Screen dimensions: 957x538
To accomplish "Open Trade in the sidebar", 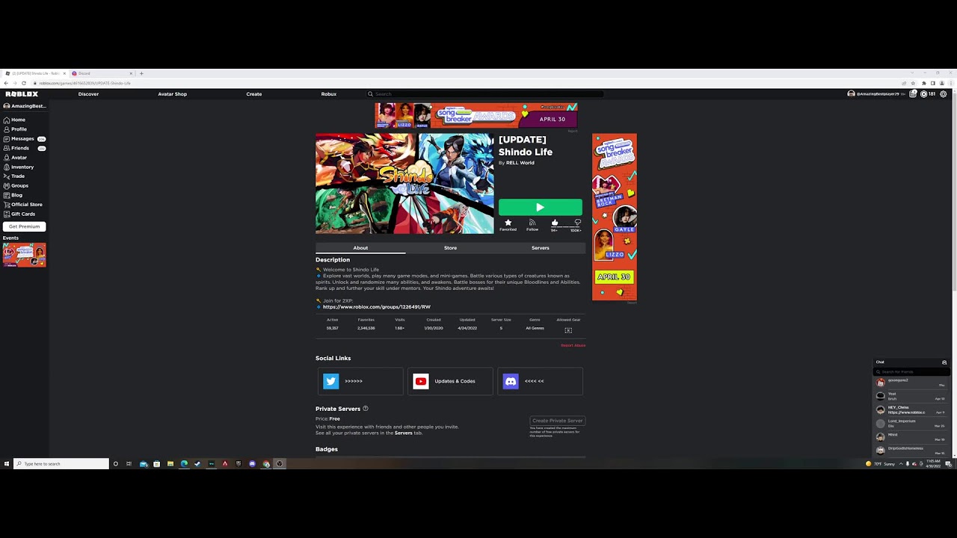I will [15, 176].
